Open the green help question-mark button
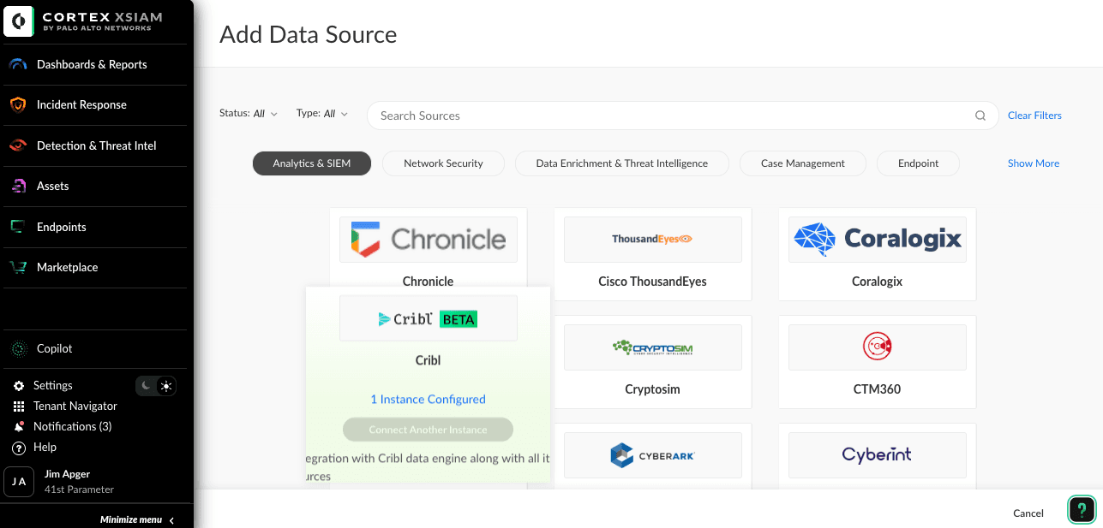The width and height of the screenshot is (1103, 528). (1082, 510)
